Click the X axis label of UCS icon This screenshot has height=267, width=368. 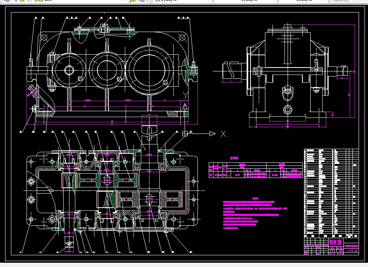pyautogui.click(x=223, y=134)
